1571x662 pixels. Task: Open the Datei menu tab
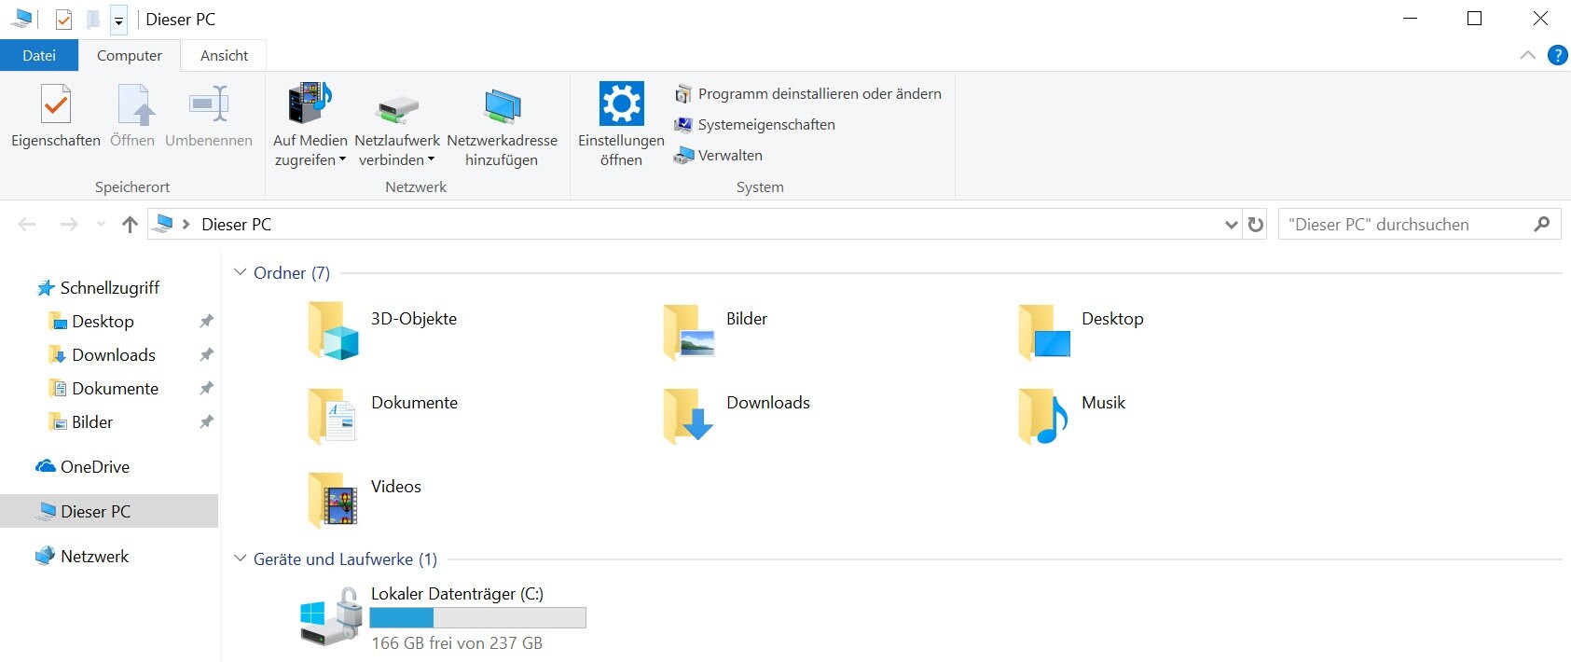(39, 56)
